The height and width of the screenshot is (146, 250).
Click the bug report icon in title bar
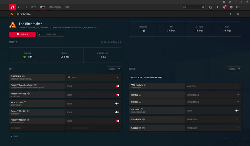point(224,2)
